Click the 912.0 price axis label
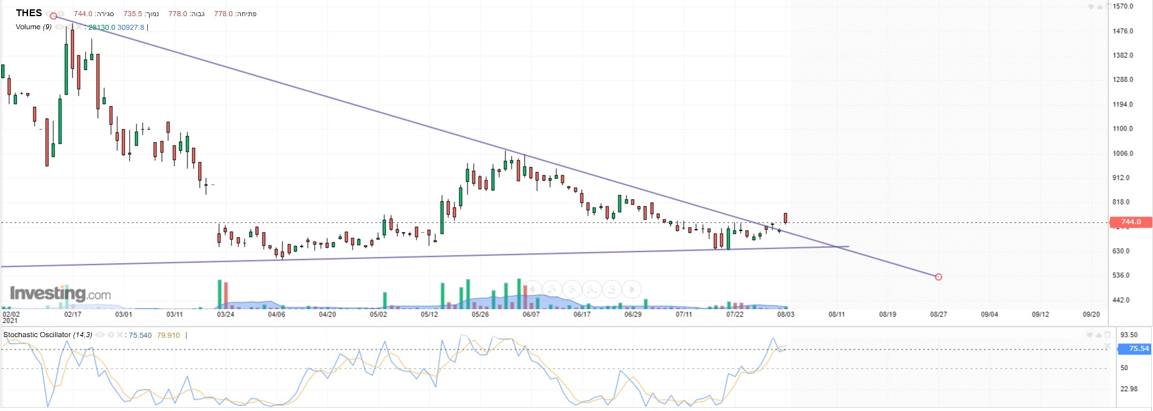 (1121, 178)
